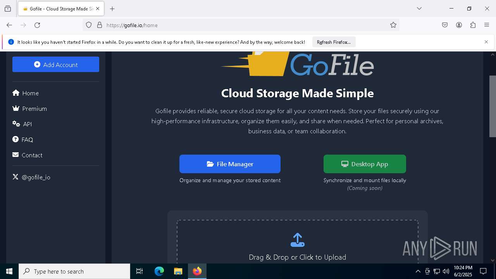Click the Add Account button
This screenshot has height=279, width=496.
(x=56, y=64)
